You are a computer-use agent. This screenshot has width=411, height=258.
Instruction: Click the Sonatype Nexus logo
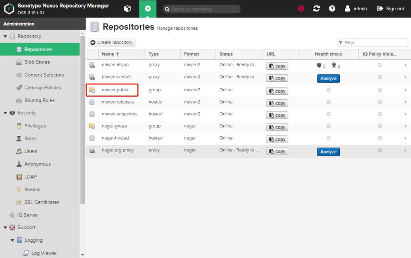(9, 9)
